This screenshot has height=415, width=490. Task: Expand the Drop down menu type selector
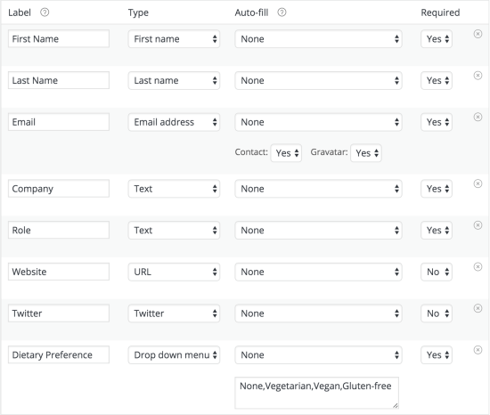[x=174, y=355]
